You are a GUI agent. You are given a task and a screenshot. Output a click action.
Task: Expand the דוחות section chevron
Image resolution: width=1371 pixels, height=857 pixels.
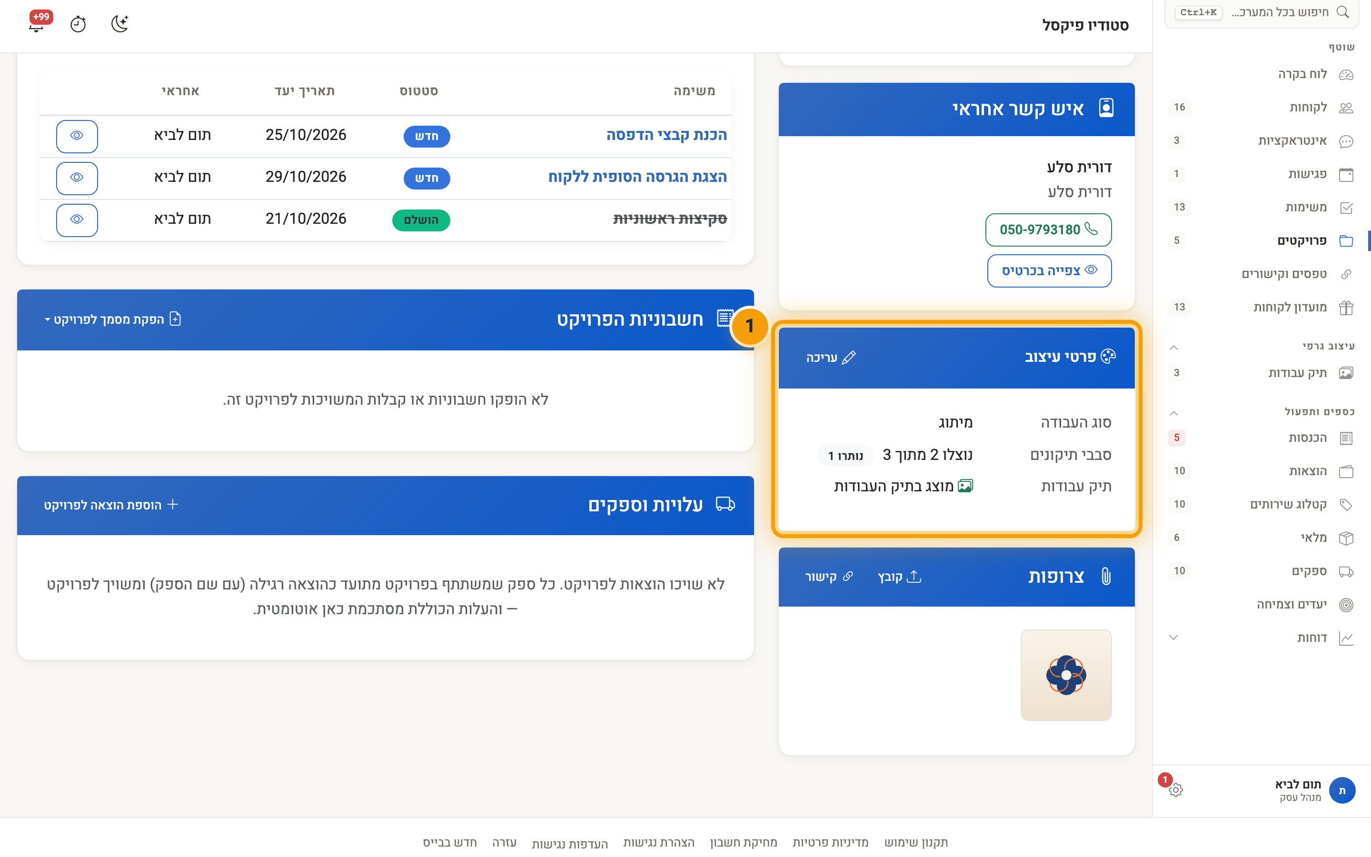(1173, 638)
